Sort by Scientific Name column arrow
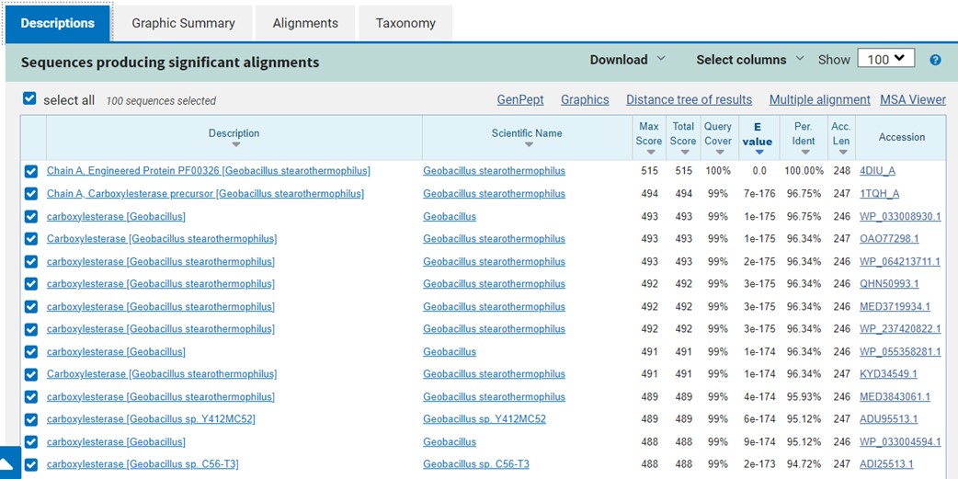 pos(527,144)
